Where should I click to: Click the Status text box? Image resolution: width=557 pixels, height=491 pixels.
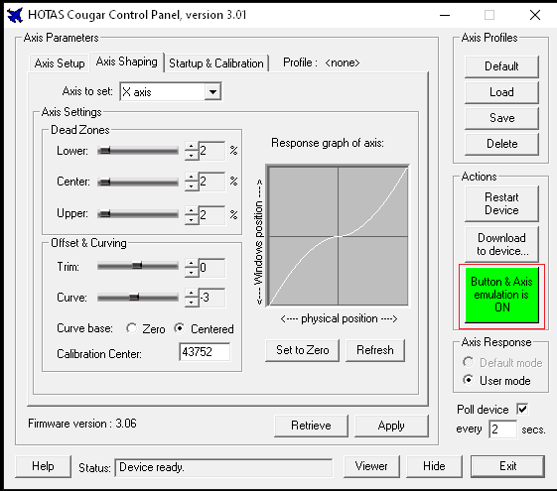[x=223, y=467]
